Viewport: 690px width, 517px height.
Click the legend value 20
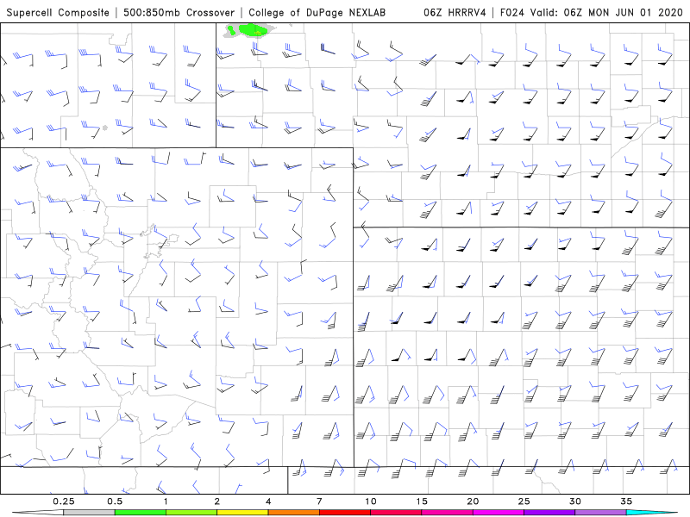(473, 501)
